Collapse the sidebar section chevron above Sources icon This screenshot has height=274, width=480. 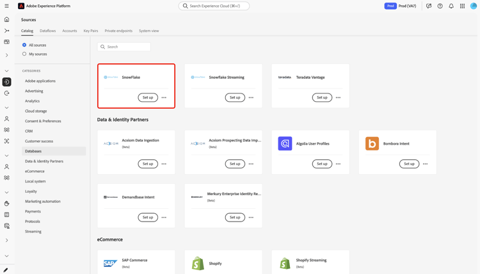click(x=6, y=71)
